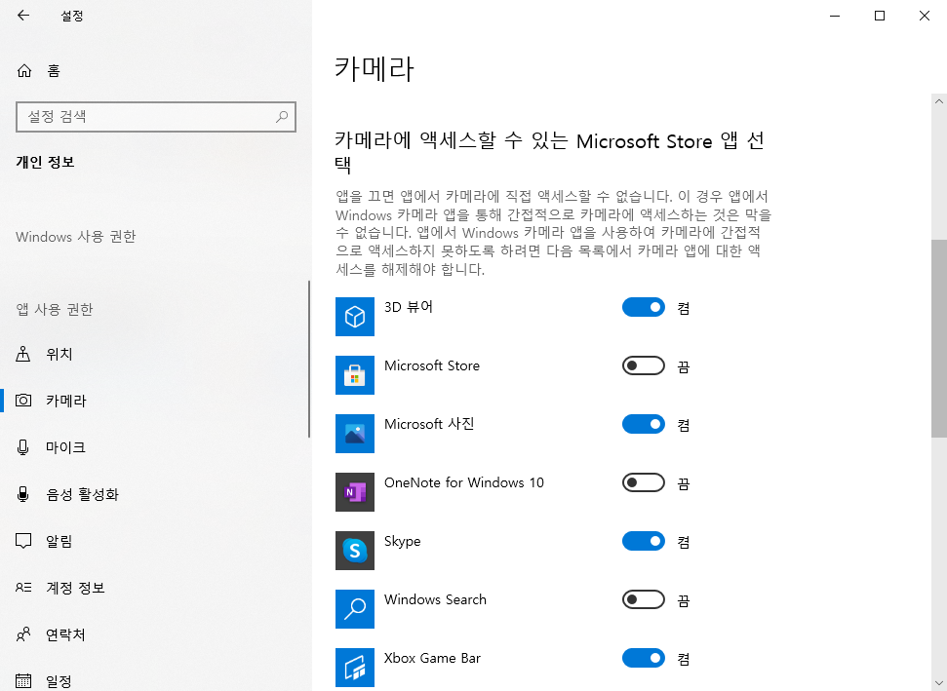The height and width of the screenshot is (691, 947).
Task: Open 연락처 privacy settings
Action: coord(156,634)
